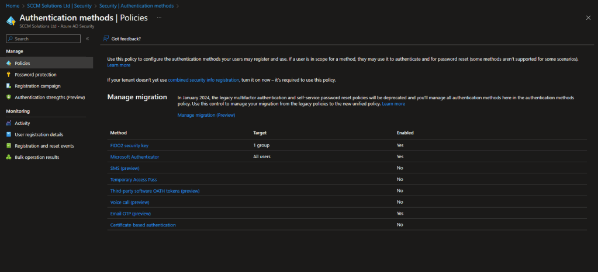Viewport: 598px width, 272px height.
Task: Click Home in the breadcrumb
Action: pos(12,5)
